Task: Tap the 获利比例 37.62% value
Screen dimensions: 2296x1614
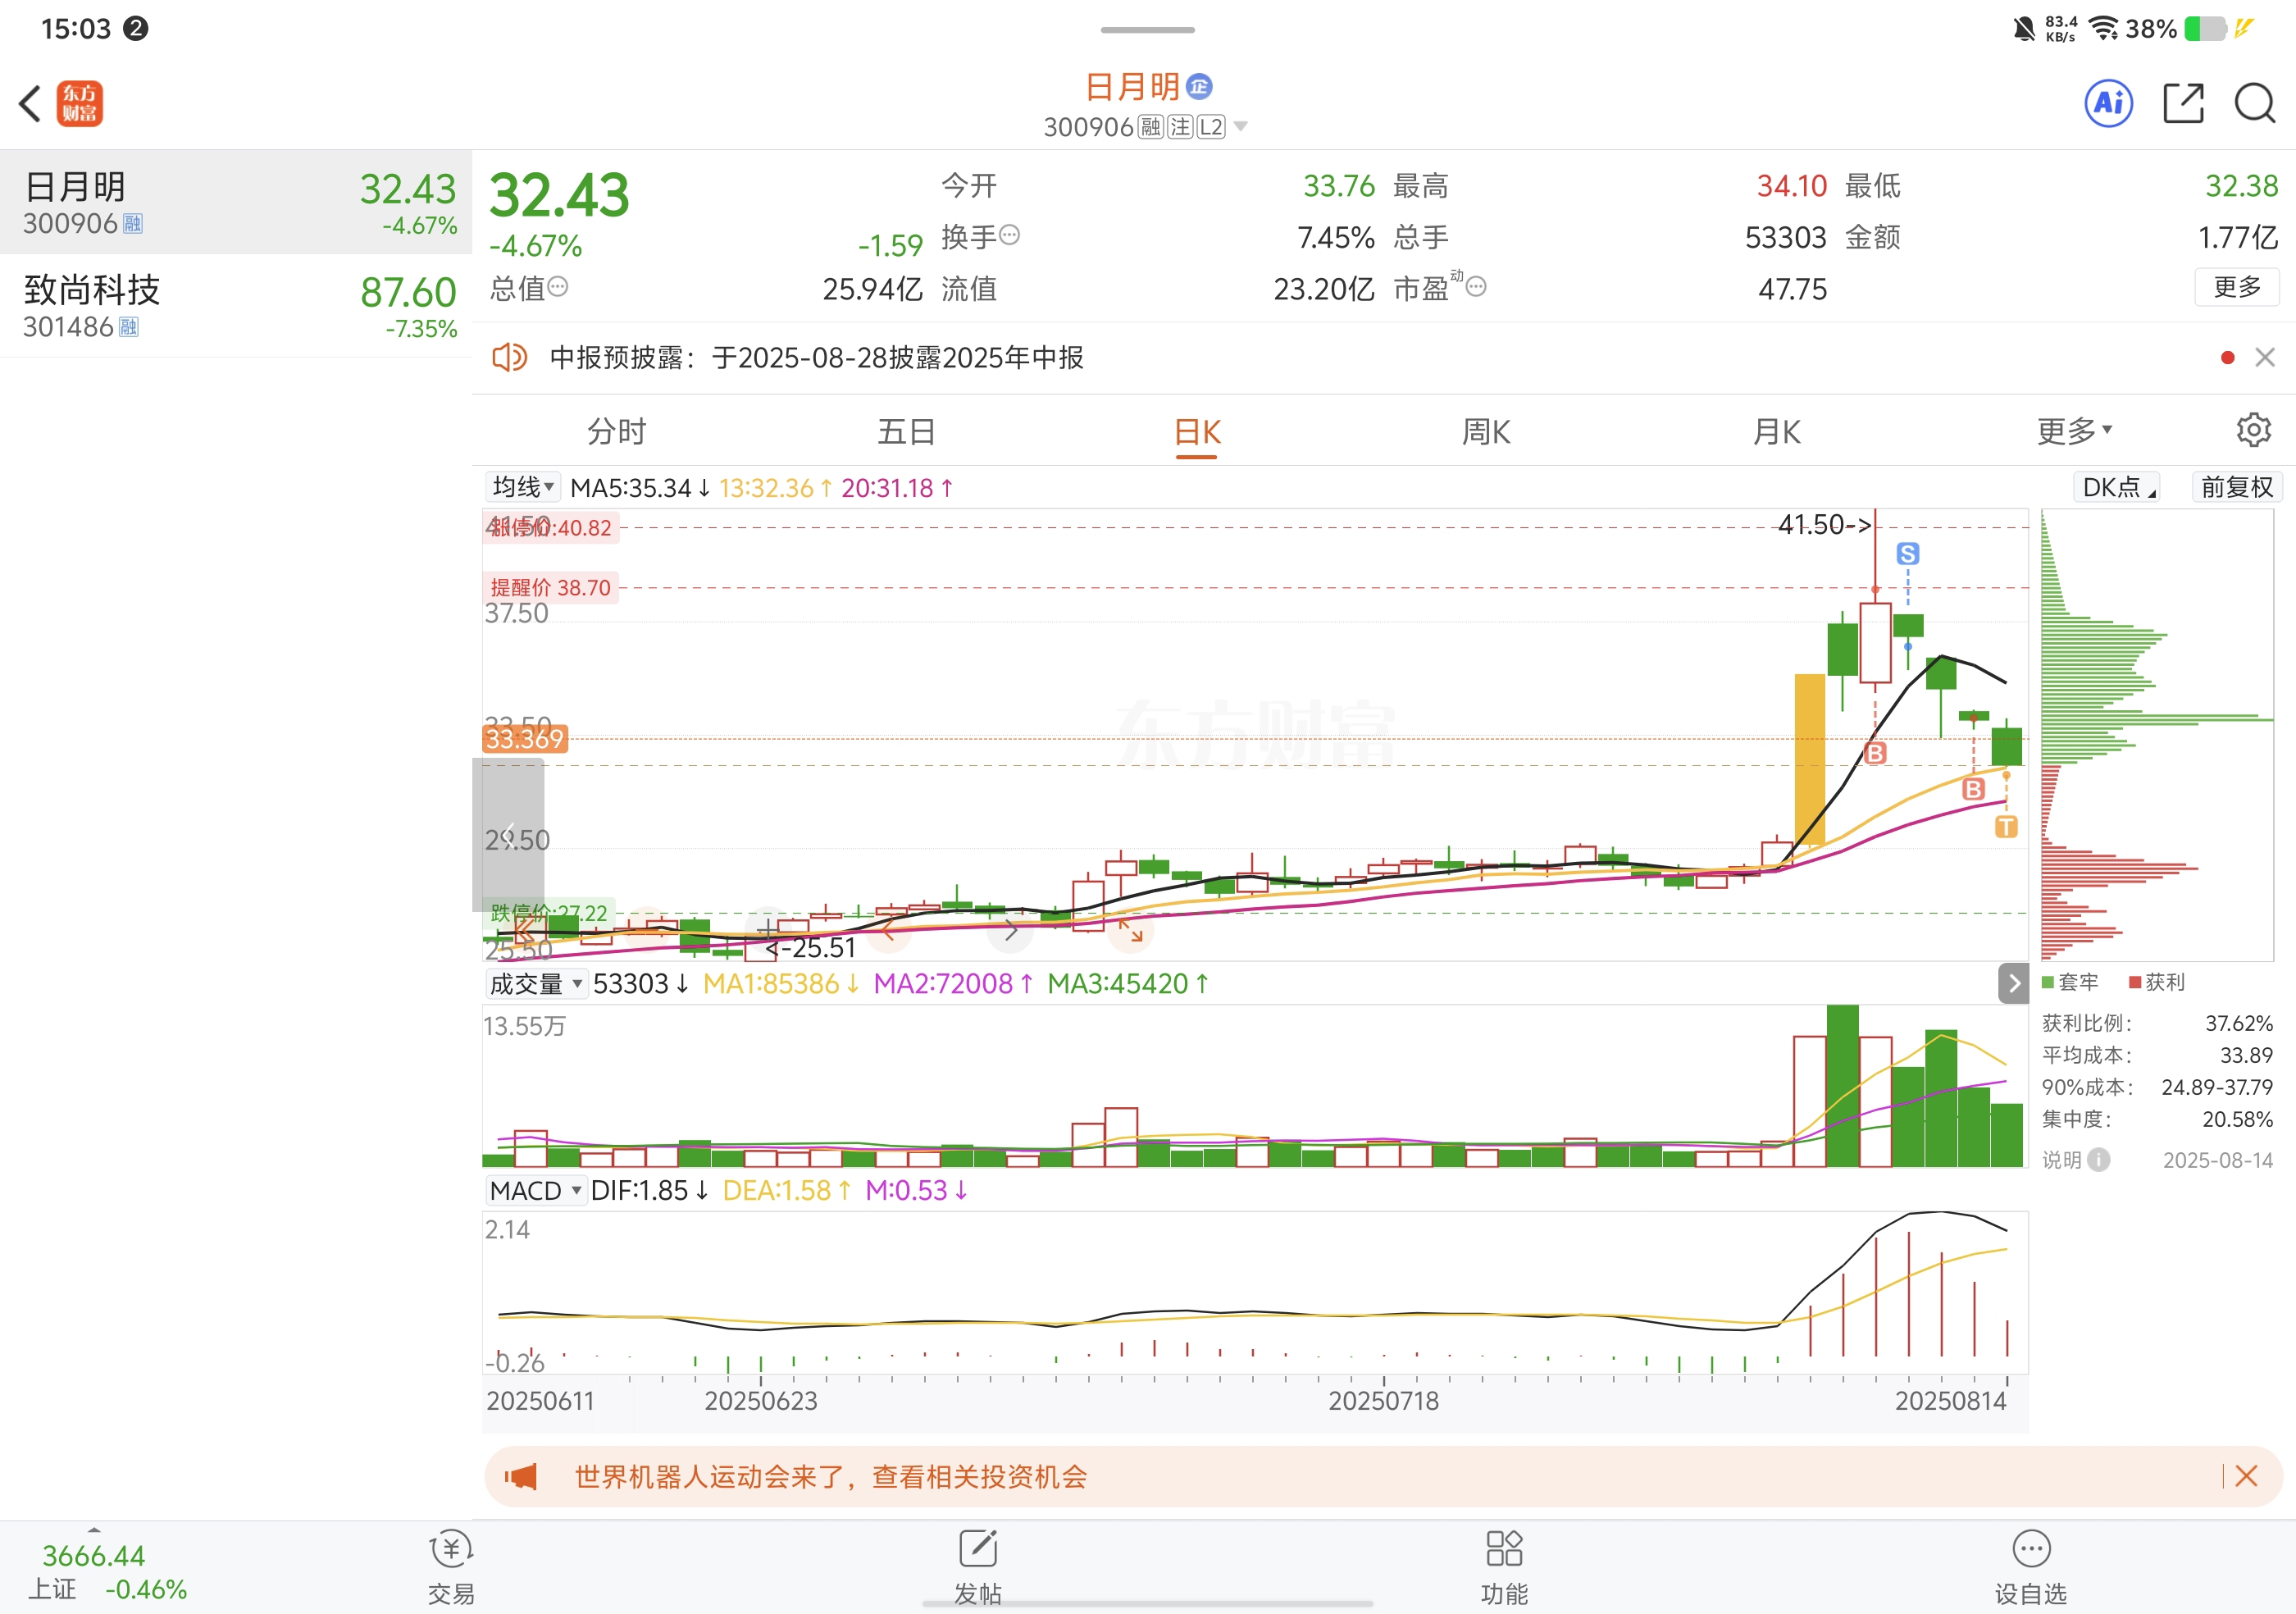Action: coord(2239,1023)
